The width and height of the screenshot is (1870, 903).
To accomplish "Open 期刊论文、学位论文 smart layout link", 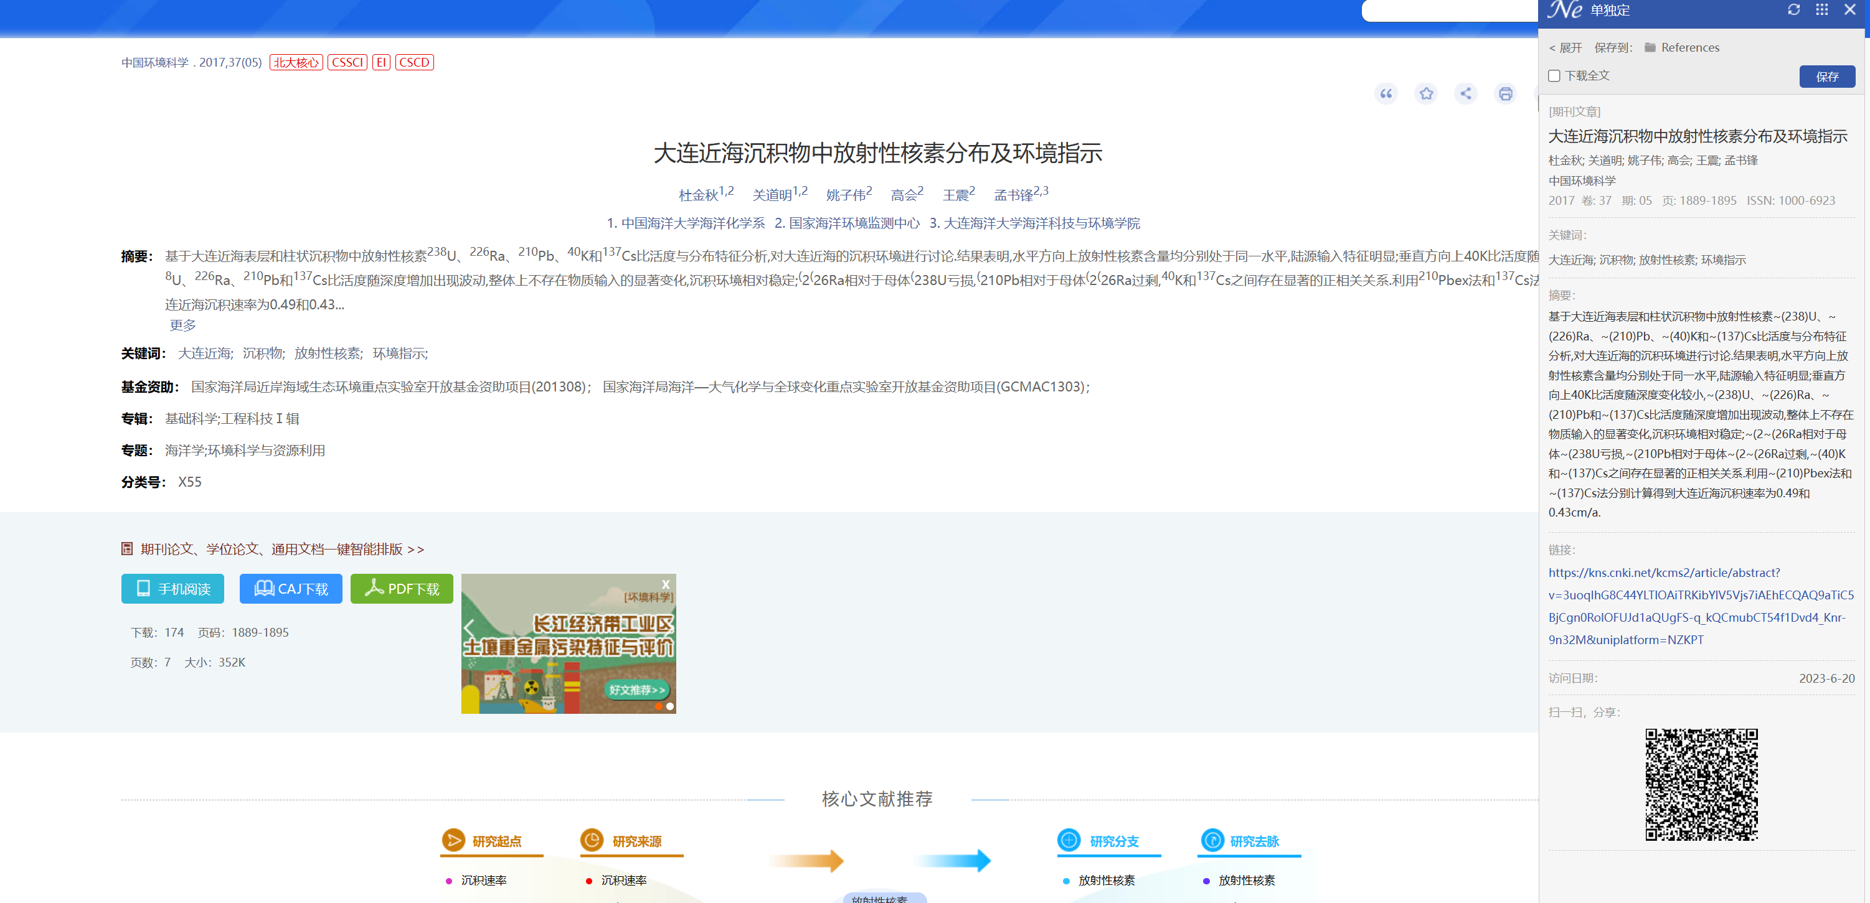I will [282, 549].
